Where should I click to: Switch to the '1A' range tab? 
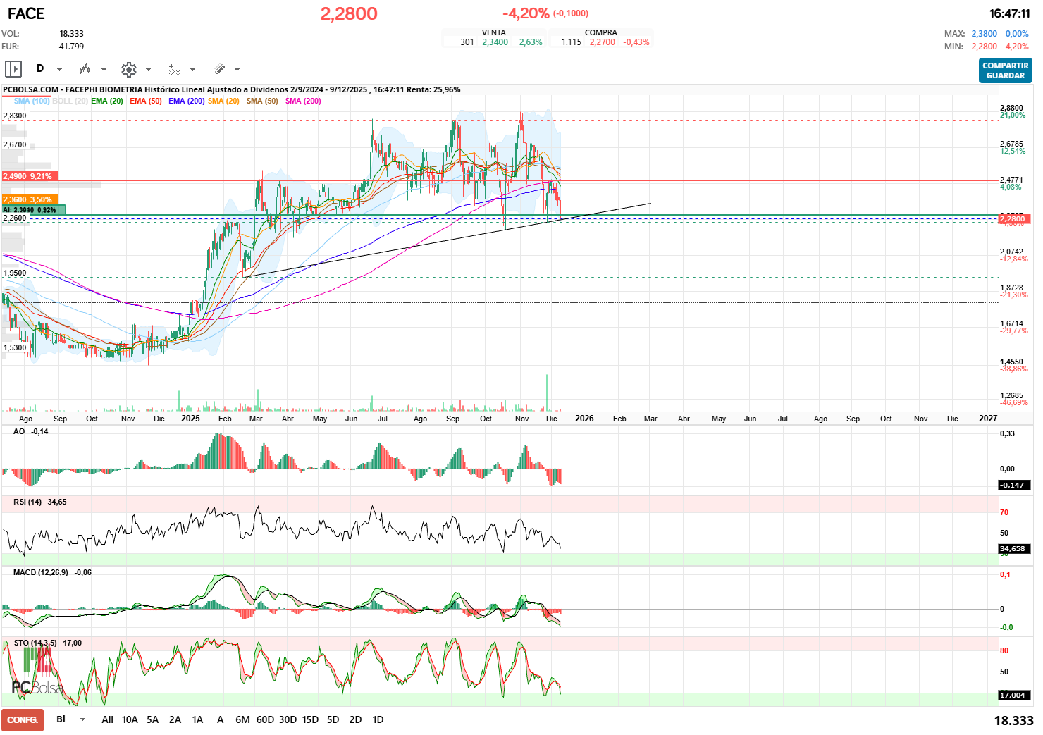[197, 719]
